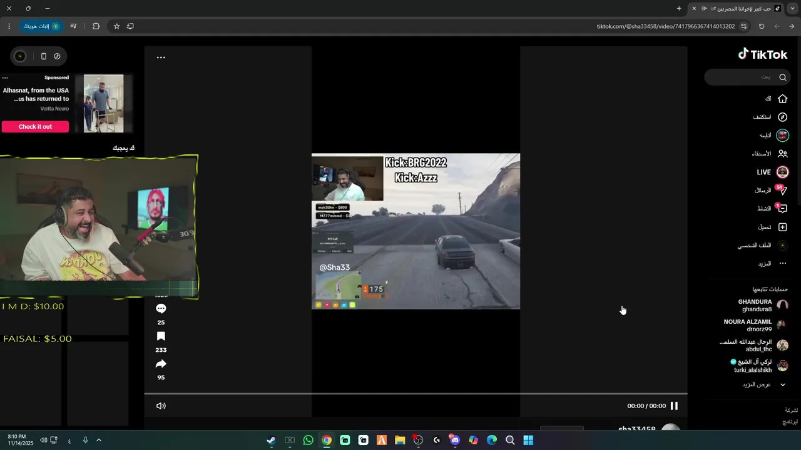Screen dimensions: 801x450
Task: Close the current TikTok tab
Action: pos(693,9)
